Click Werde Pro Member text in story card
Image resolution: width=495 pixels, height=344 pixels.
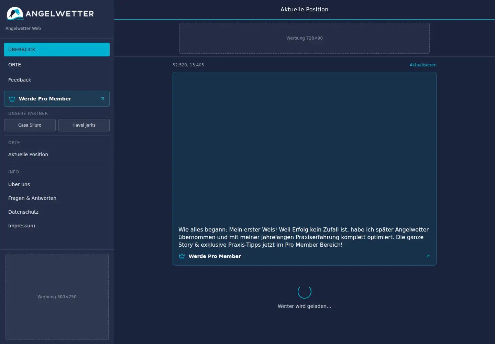pyautogui.click(x=215, y=256)
